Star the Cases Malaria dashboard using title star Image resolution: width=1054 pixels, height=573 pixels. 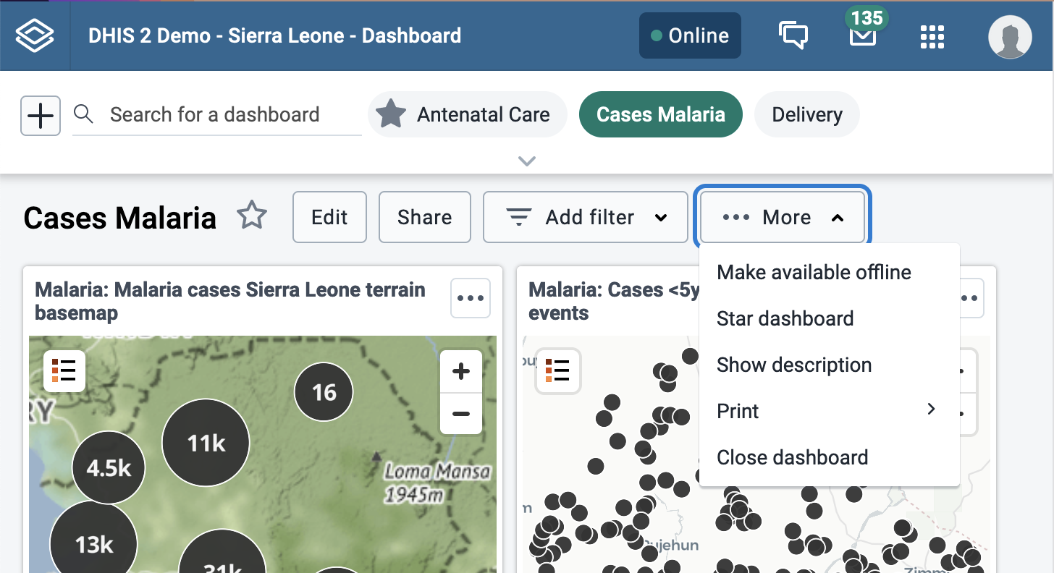coord(251,215)
